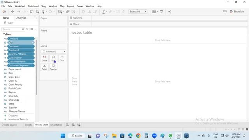Save the workbook with the save icon

click(32, 12)
